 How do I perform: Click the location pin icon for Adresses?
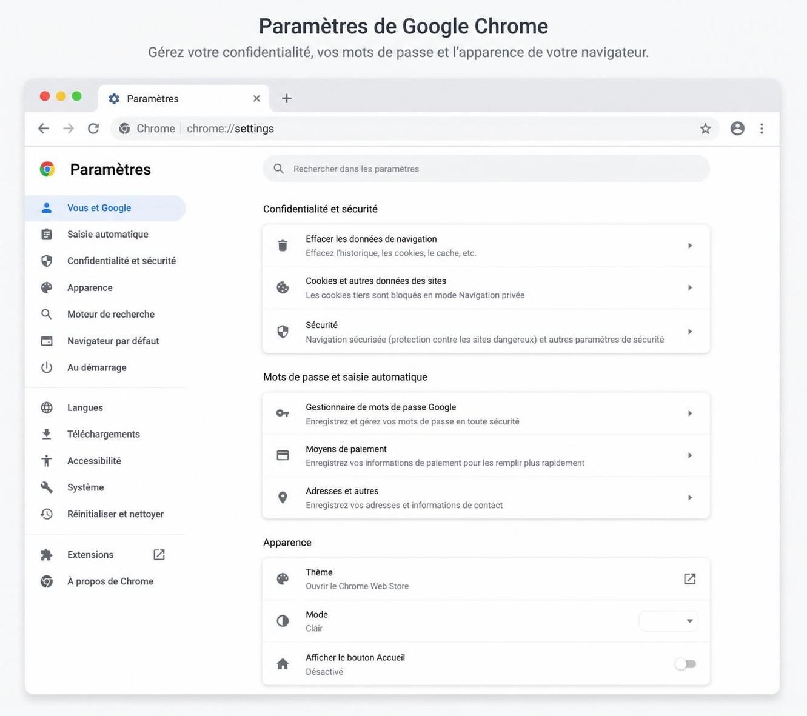point(283,498)
